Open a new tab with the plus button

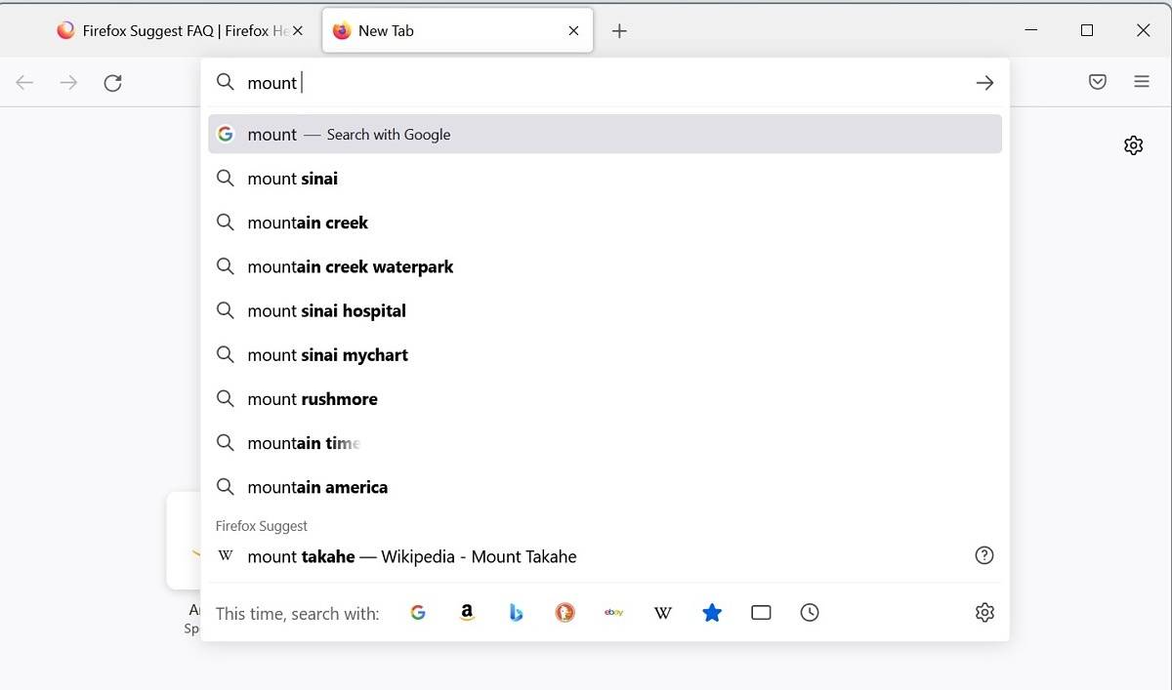[619, 30]
